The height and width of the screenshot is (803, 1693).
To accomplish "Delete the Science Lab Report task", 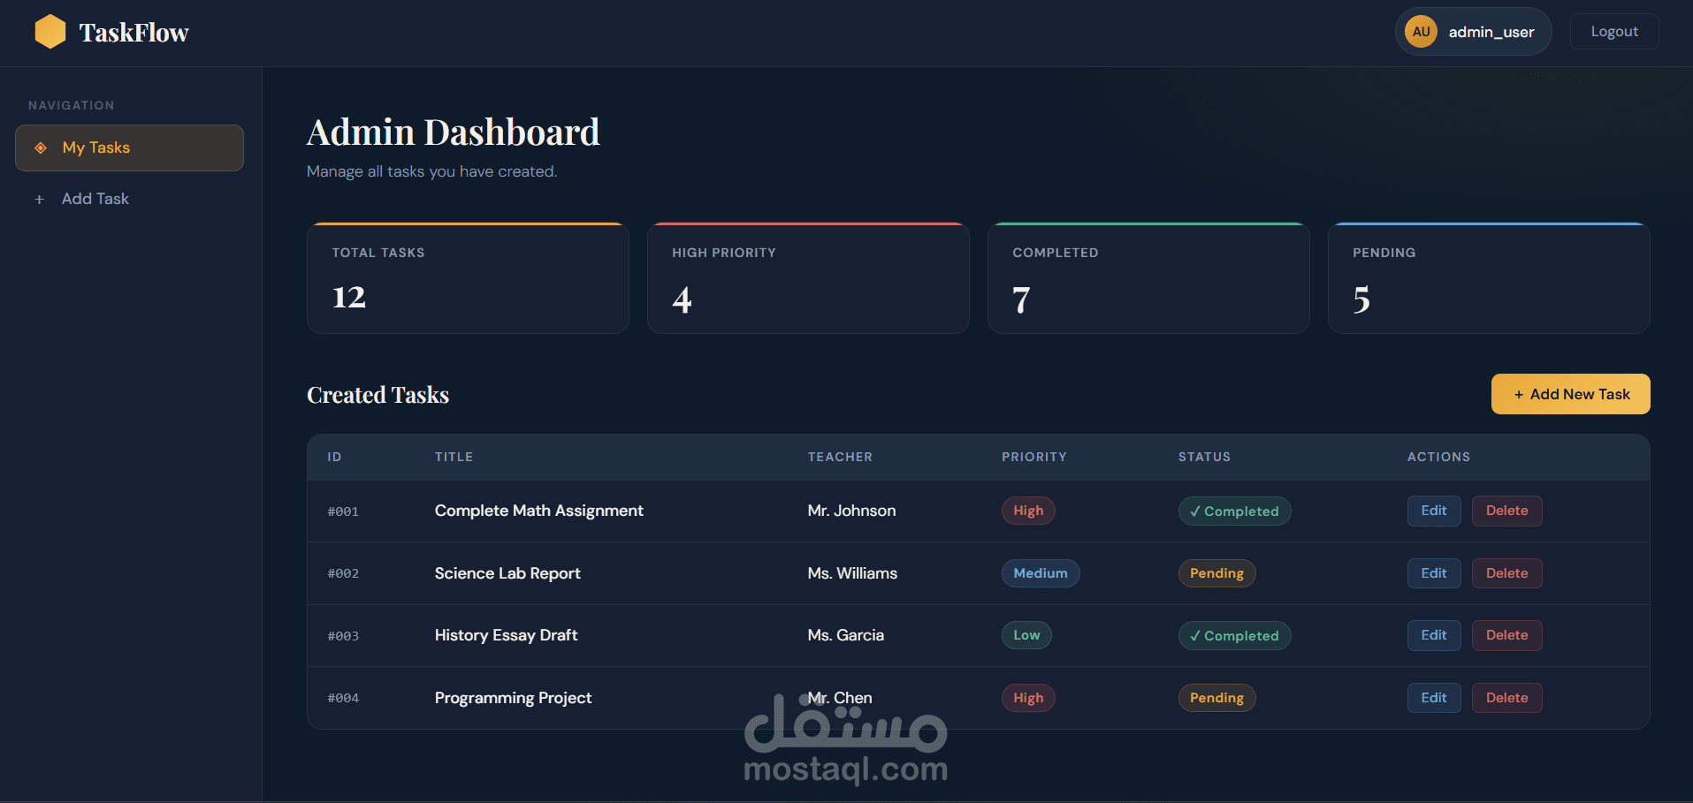I will tap(1506, 573).
